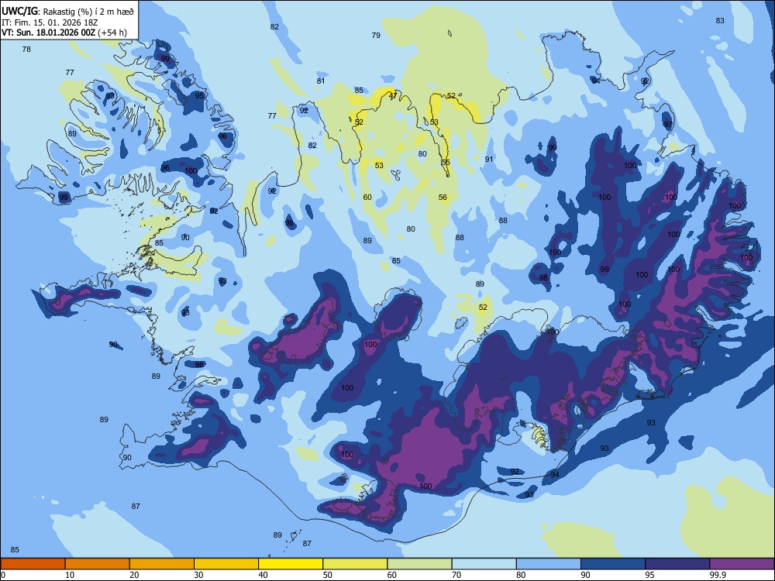
Task: Click the legend label '20'
Action: (134, 575)
